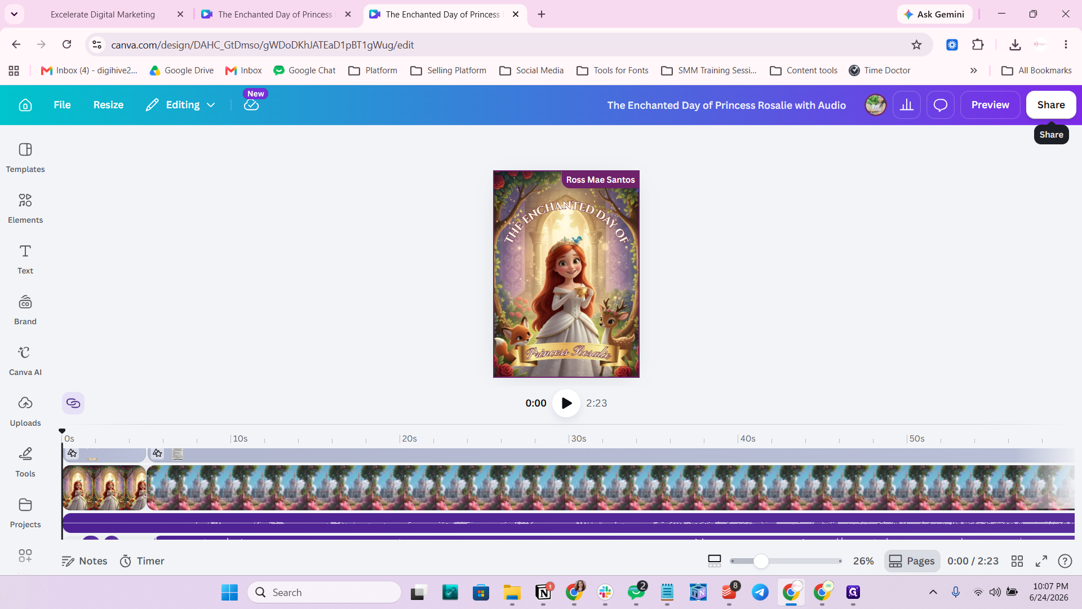The image size is (1082, 609).
Task: Open the analytics bar chart icon
Action: [907, 105]
